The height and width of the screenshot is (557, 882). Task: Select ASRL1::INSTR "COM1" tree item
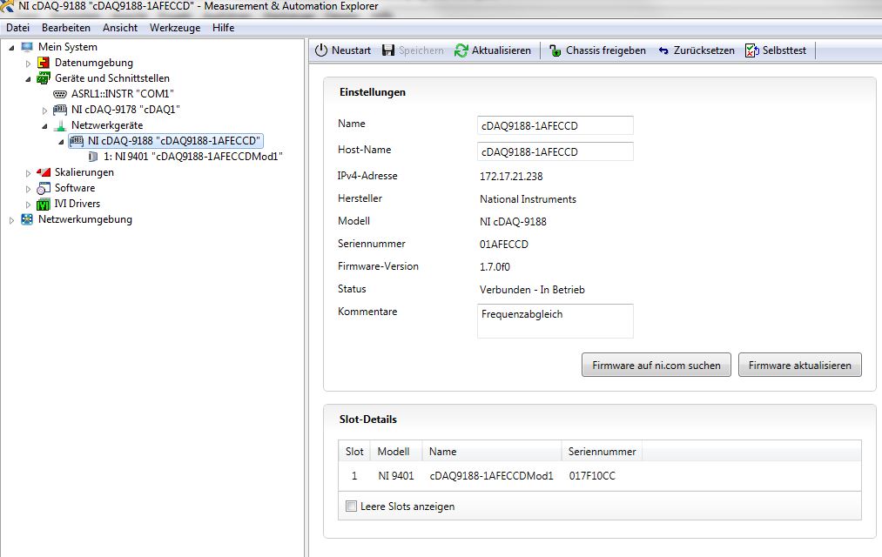122,94
